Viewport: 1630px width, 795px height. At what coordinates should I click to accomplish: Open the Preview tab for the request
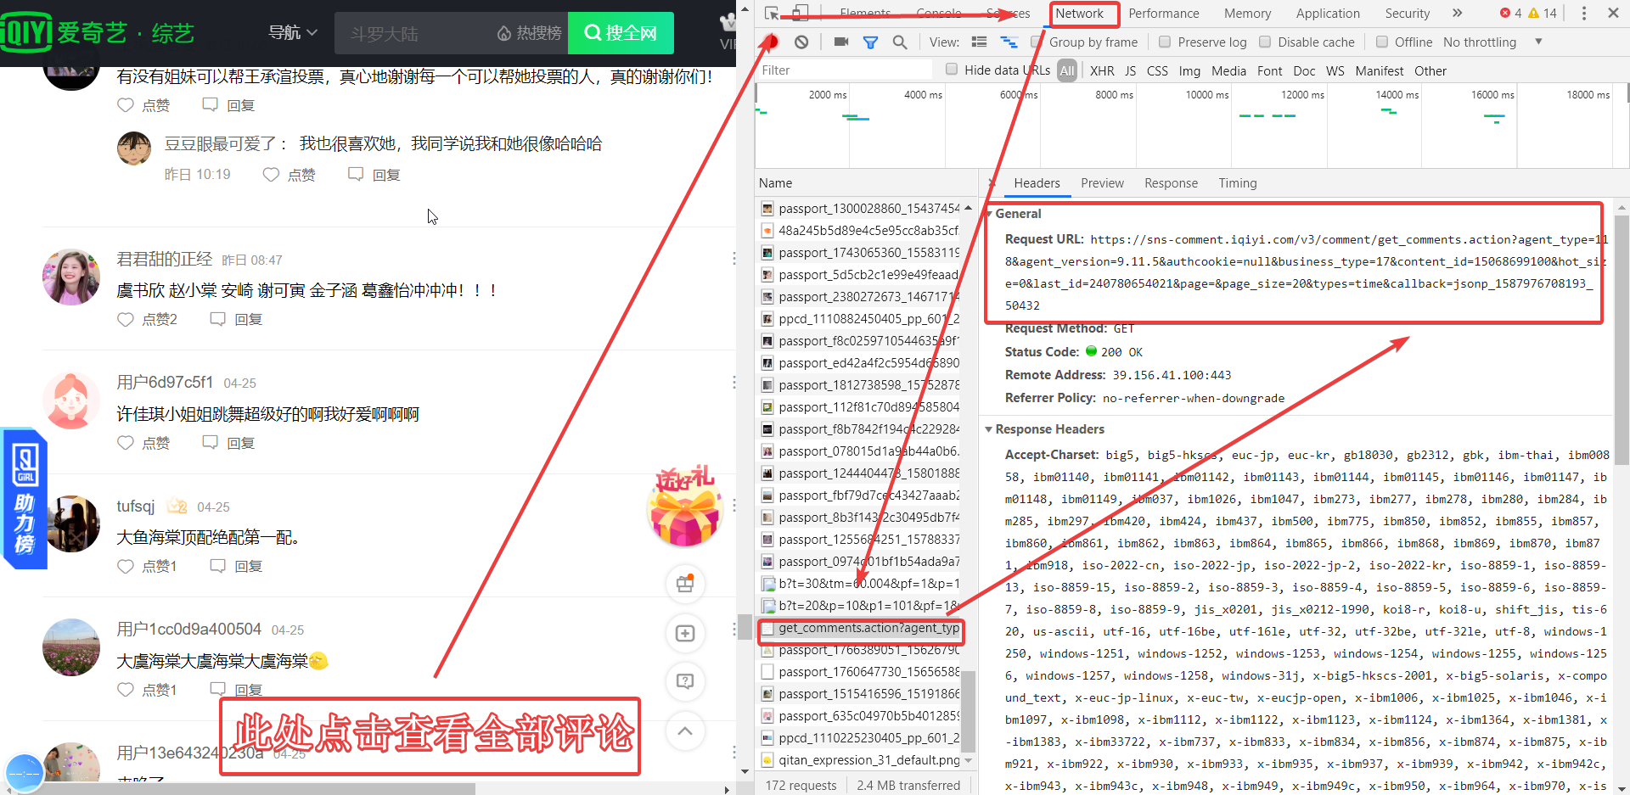[1102, 183]
